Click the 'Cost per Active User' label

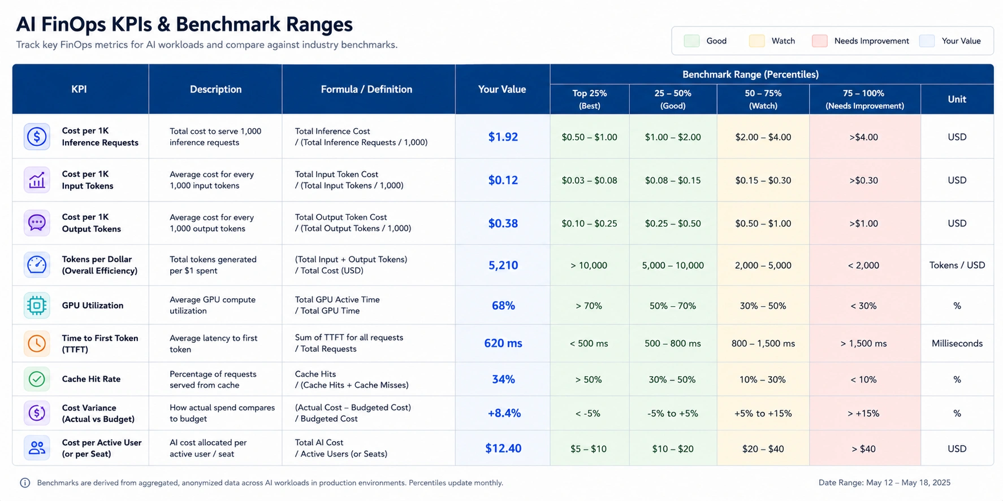click(102, 448)
